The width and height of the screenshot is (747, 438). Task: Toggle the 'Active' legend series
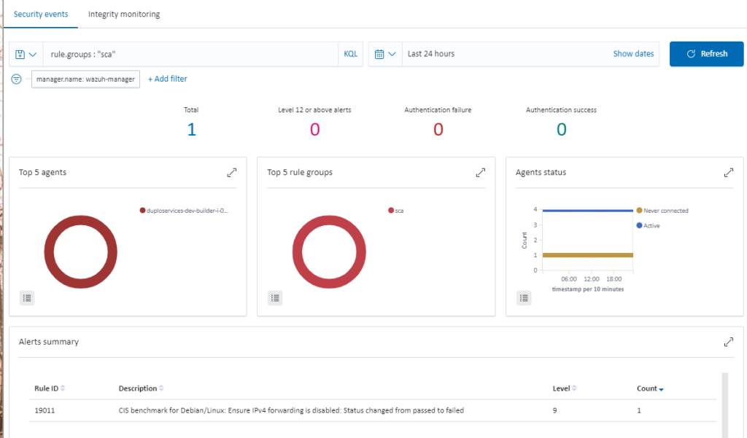pyautogui.click(x=651, y=226)
